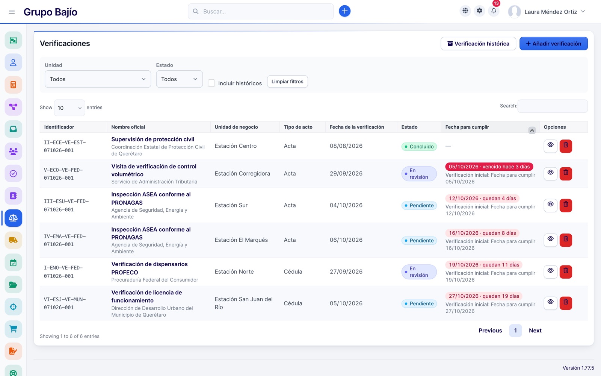Viewport: 601px width, 376px height.
Task: Toggle the hamburger navigation menu
Action: pyautogui.click(x=12, y=12)
